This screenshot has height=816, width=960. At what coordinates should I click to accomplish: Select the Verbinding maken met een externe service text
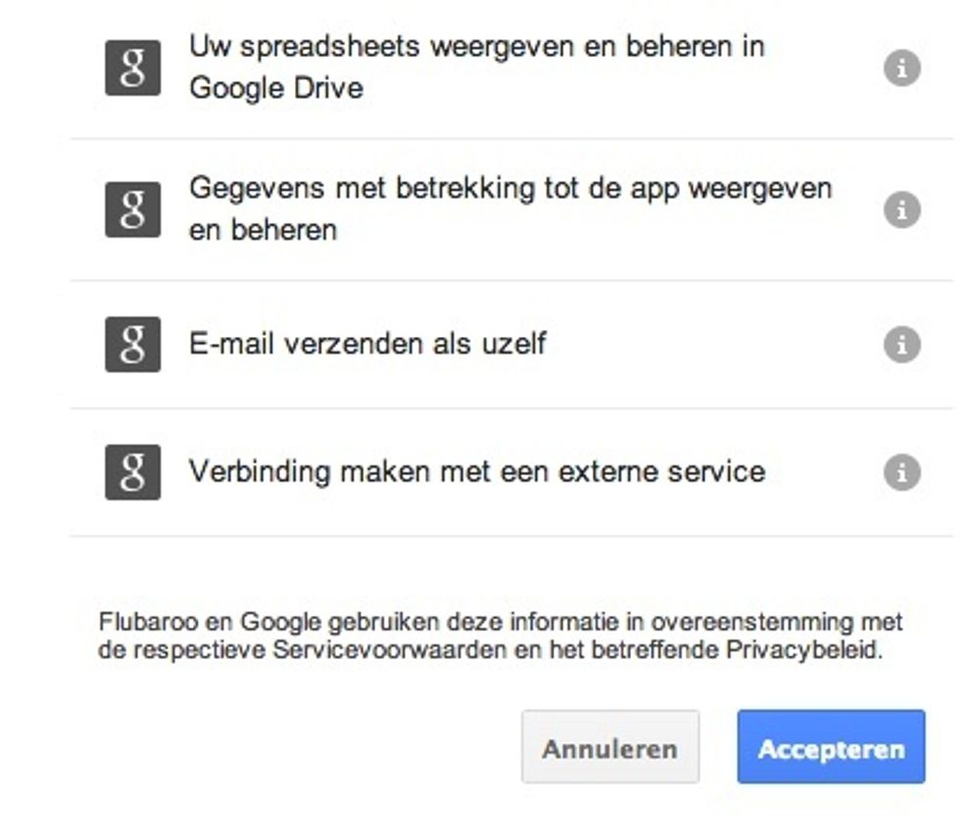coord(477,472)
